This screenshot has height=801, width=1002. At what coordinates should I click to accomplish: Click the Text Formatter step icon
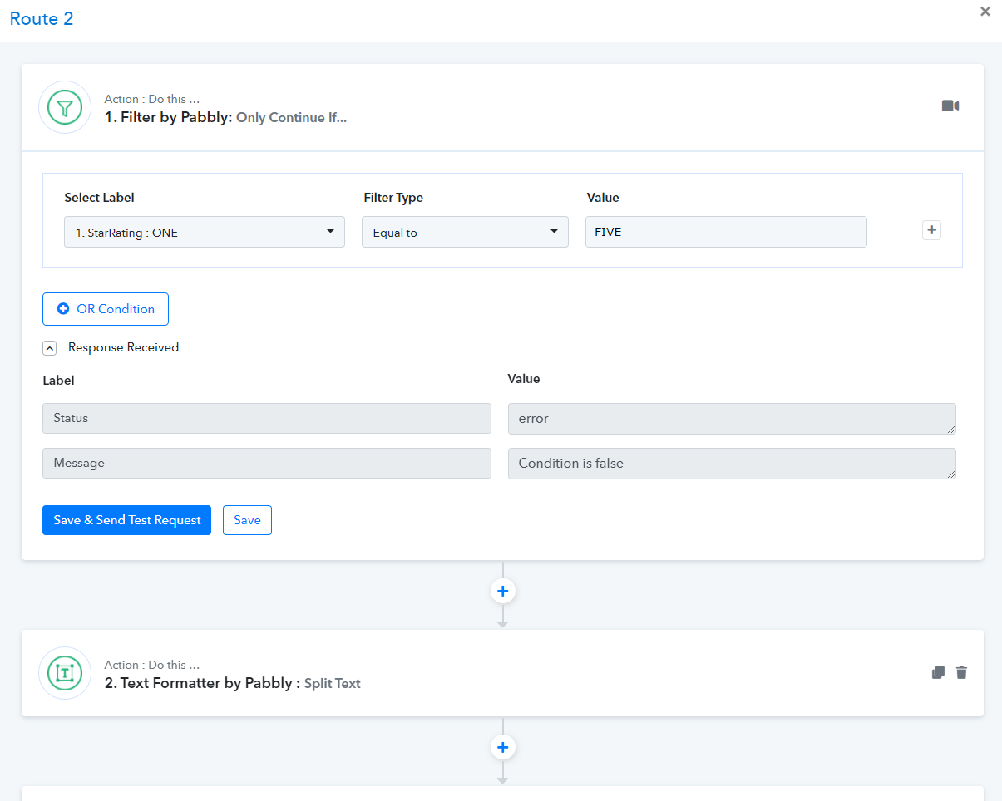pos(65,673)
